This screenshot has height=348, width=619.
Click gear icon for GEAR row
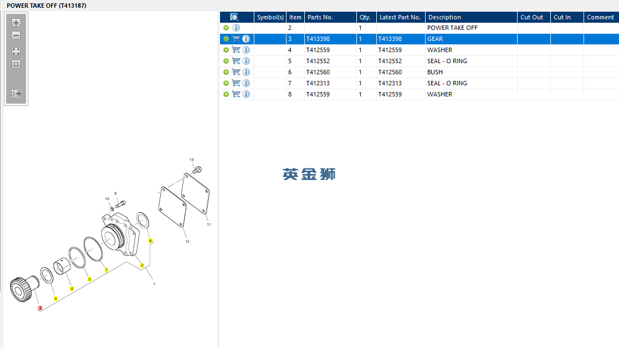tap(226, 39)
